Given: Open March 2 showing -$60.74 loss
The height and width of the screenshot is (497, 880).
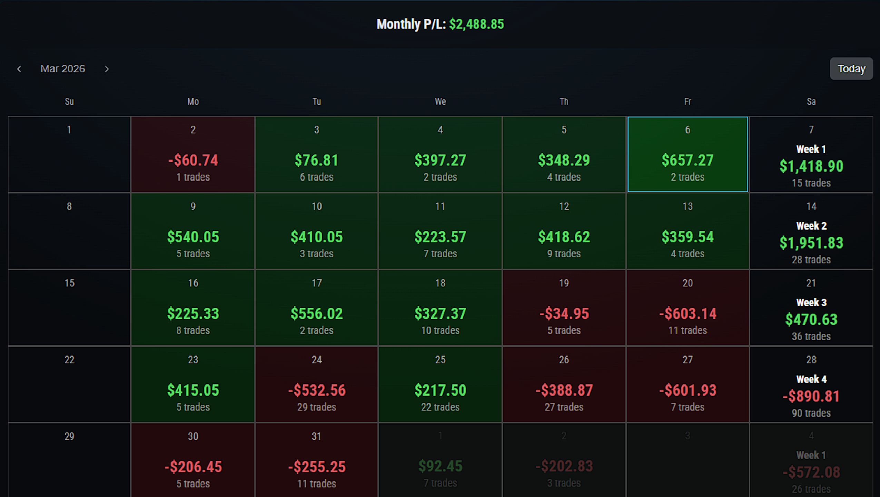Looking at the screenshot, I should [x=193, y=154].
